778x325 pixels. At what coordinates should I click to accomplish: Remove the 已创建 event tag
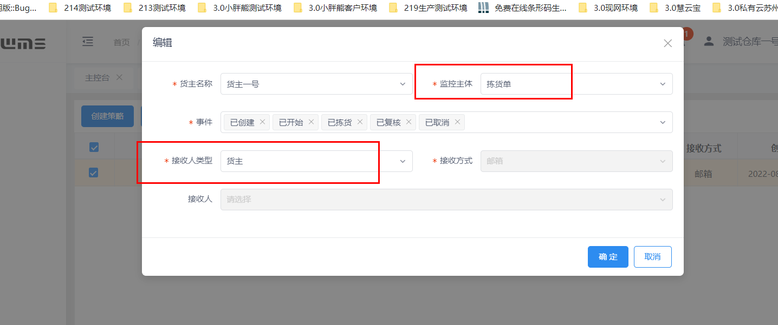click(x=262, y=122)
